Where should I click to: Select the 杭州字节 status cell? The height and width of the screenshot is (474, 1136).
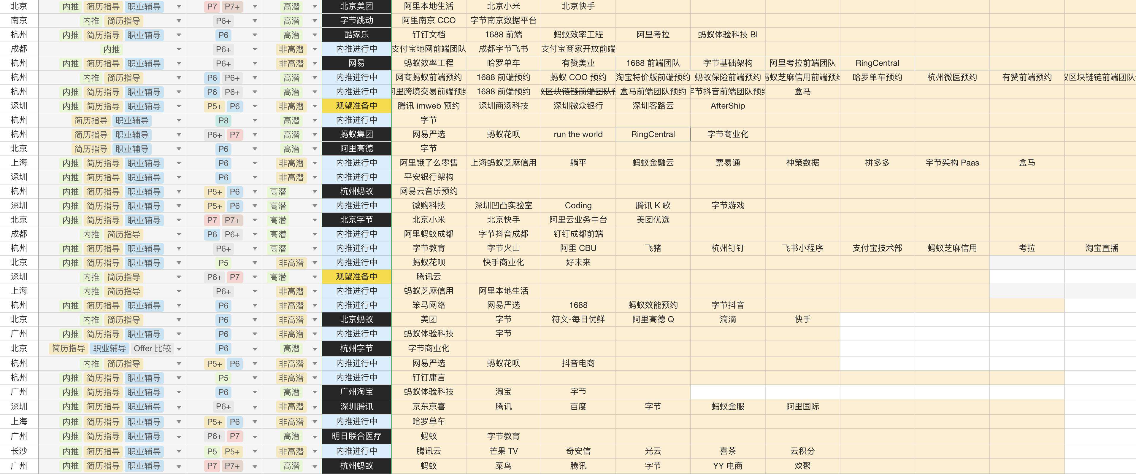[356, 348]
